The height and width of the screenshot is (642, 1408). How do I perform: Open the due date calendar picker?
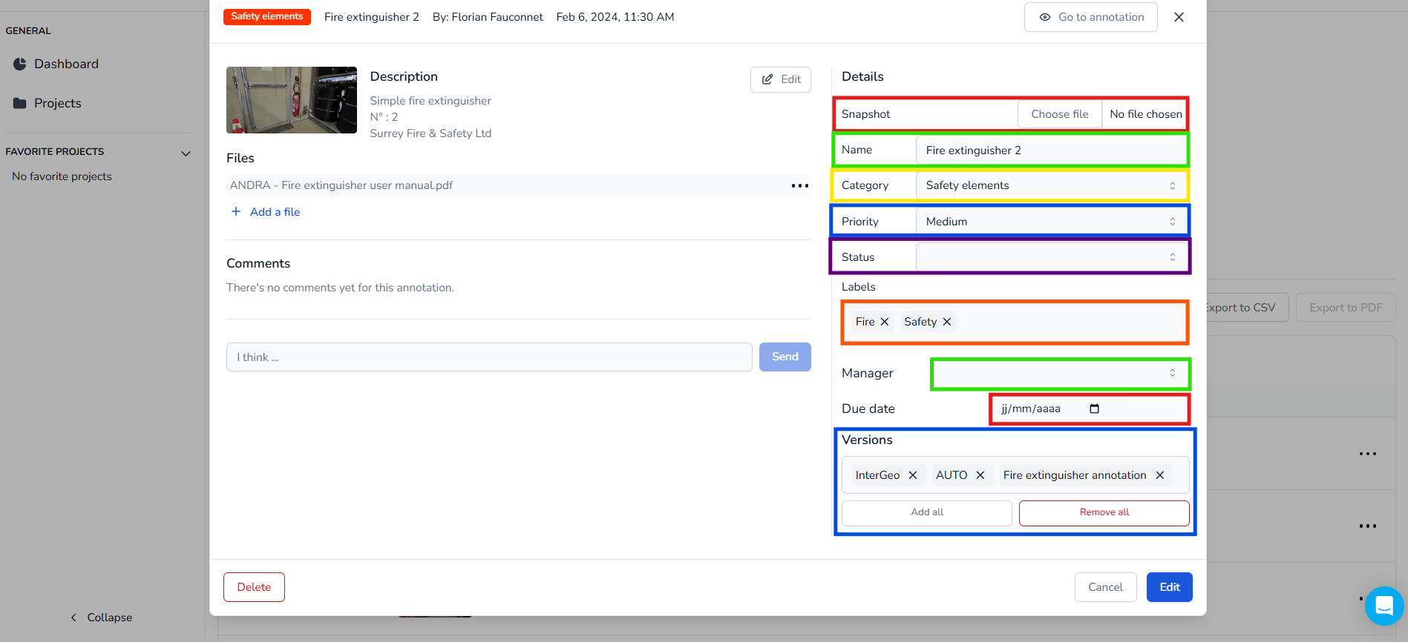point(1094,408)
